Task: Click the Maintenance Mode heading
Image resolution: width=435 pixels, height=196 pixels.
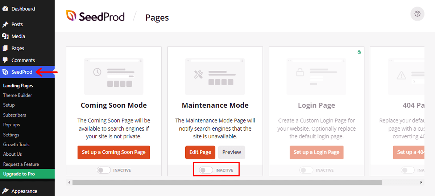Action: click(x=215, y=105)
